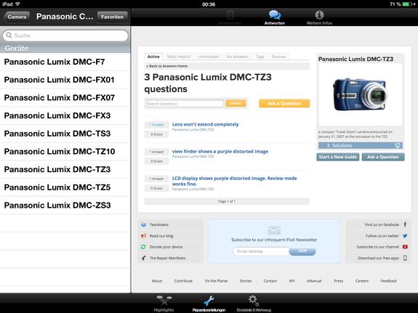Image resolution: width=418 pixels, height=313 pixels.
Task: Switch to the Active tab
Action: point(153,57)
